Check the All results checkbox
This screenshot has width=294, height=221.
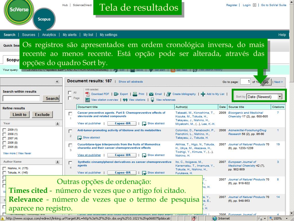tap(70, 93)
